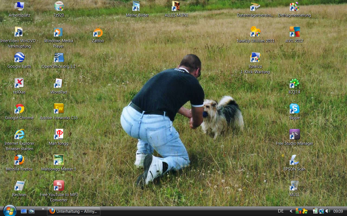Image resolution: width=347 pixels, height=216 pixels.
Task: Select the EPSON Scan shortcut
Action: click(294, 160)
